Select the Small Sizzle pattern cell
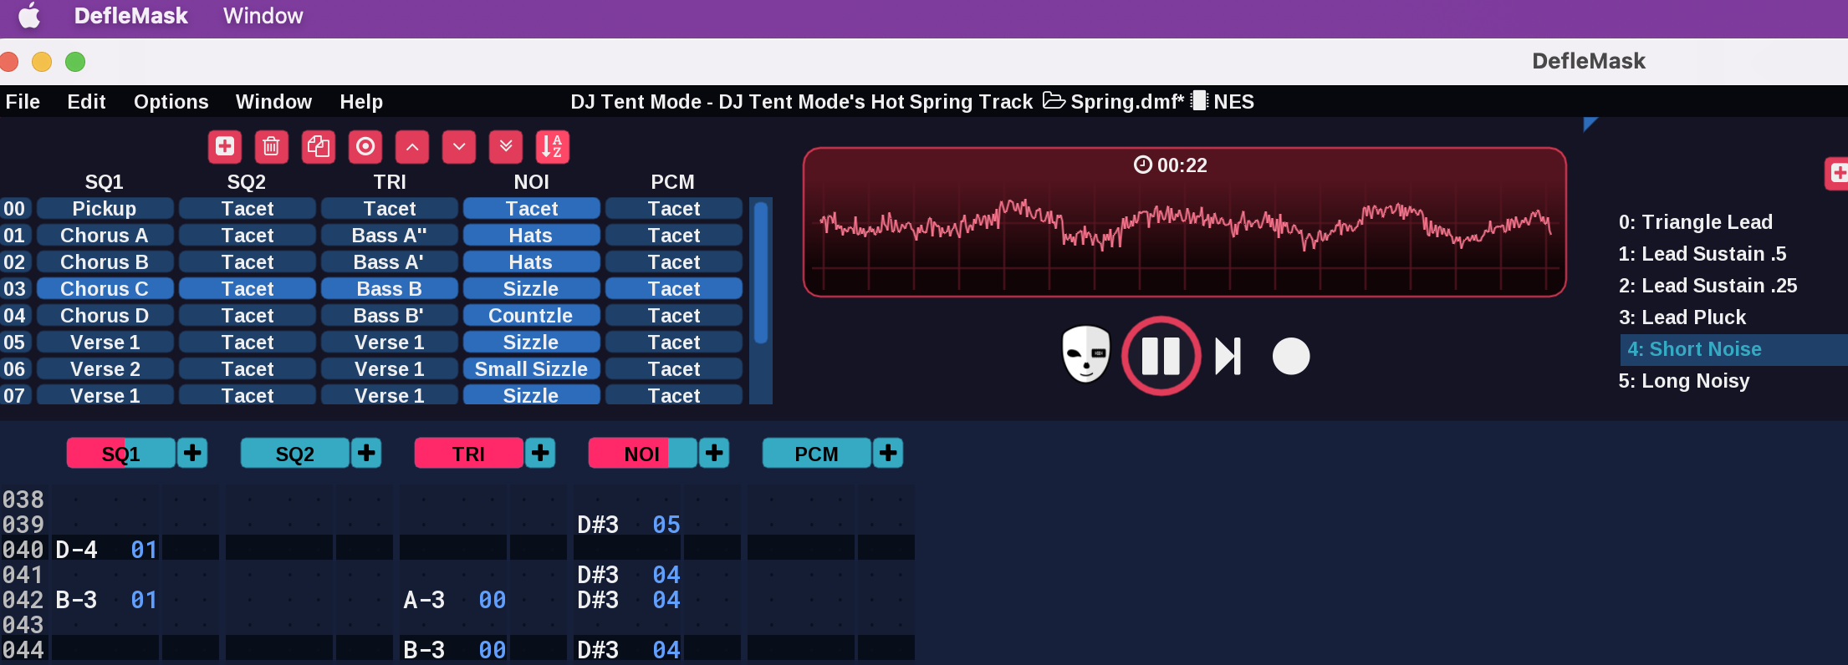Screen dimensions: 1848x665 point(531,368)
